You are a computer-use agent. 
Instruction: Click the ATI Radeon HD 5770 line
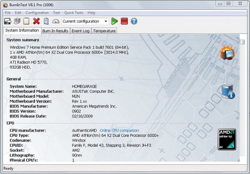(28, 62)
